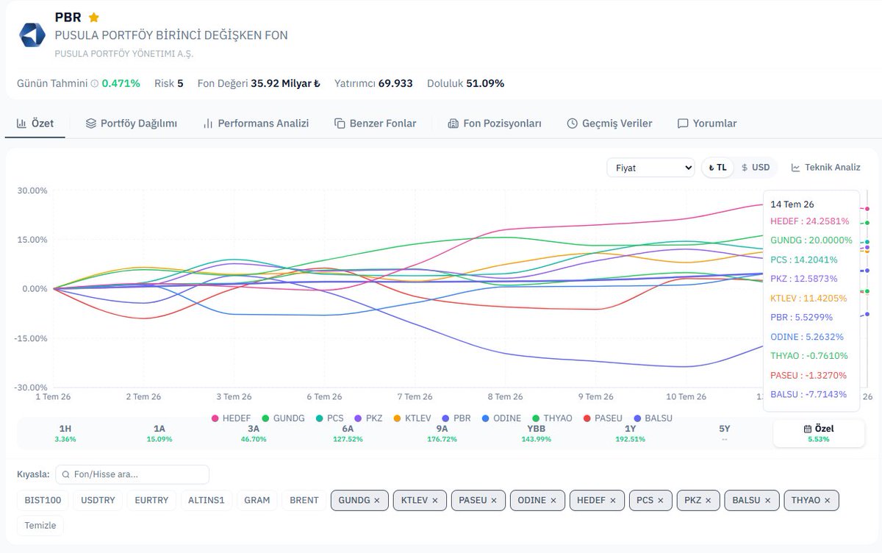Click PUSULA PORTFÖY YÖNETİMİ A.Ş. company name

coord(124,54)
